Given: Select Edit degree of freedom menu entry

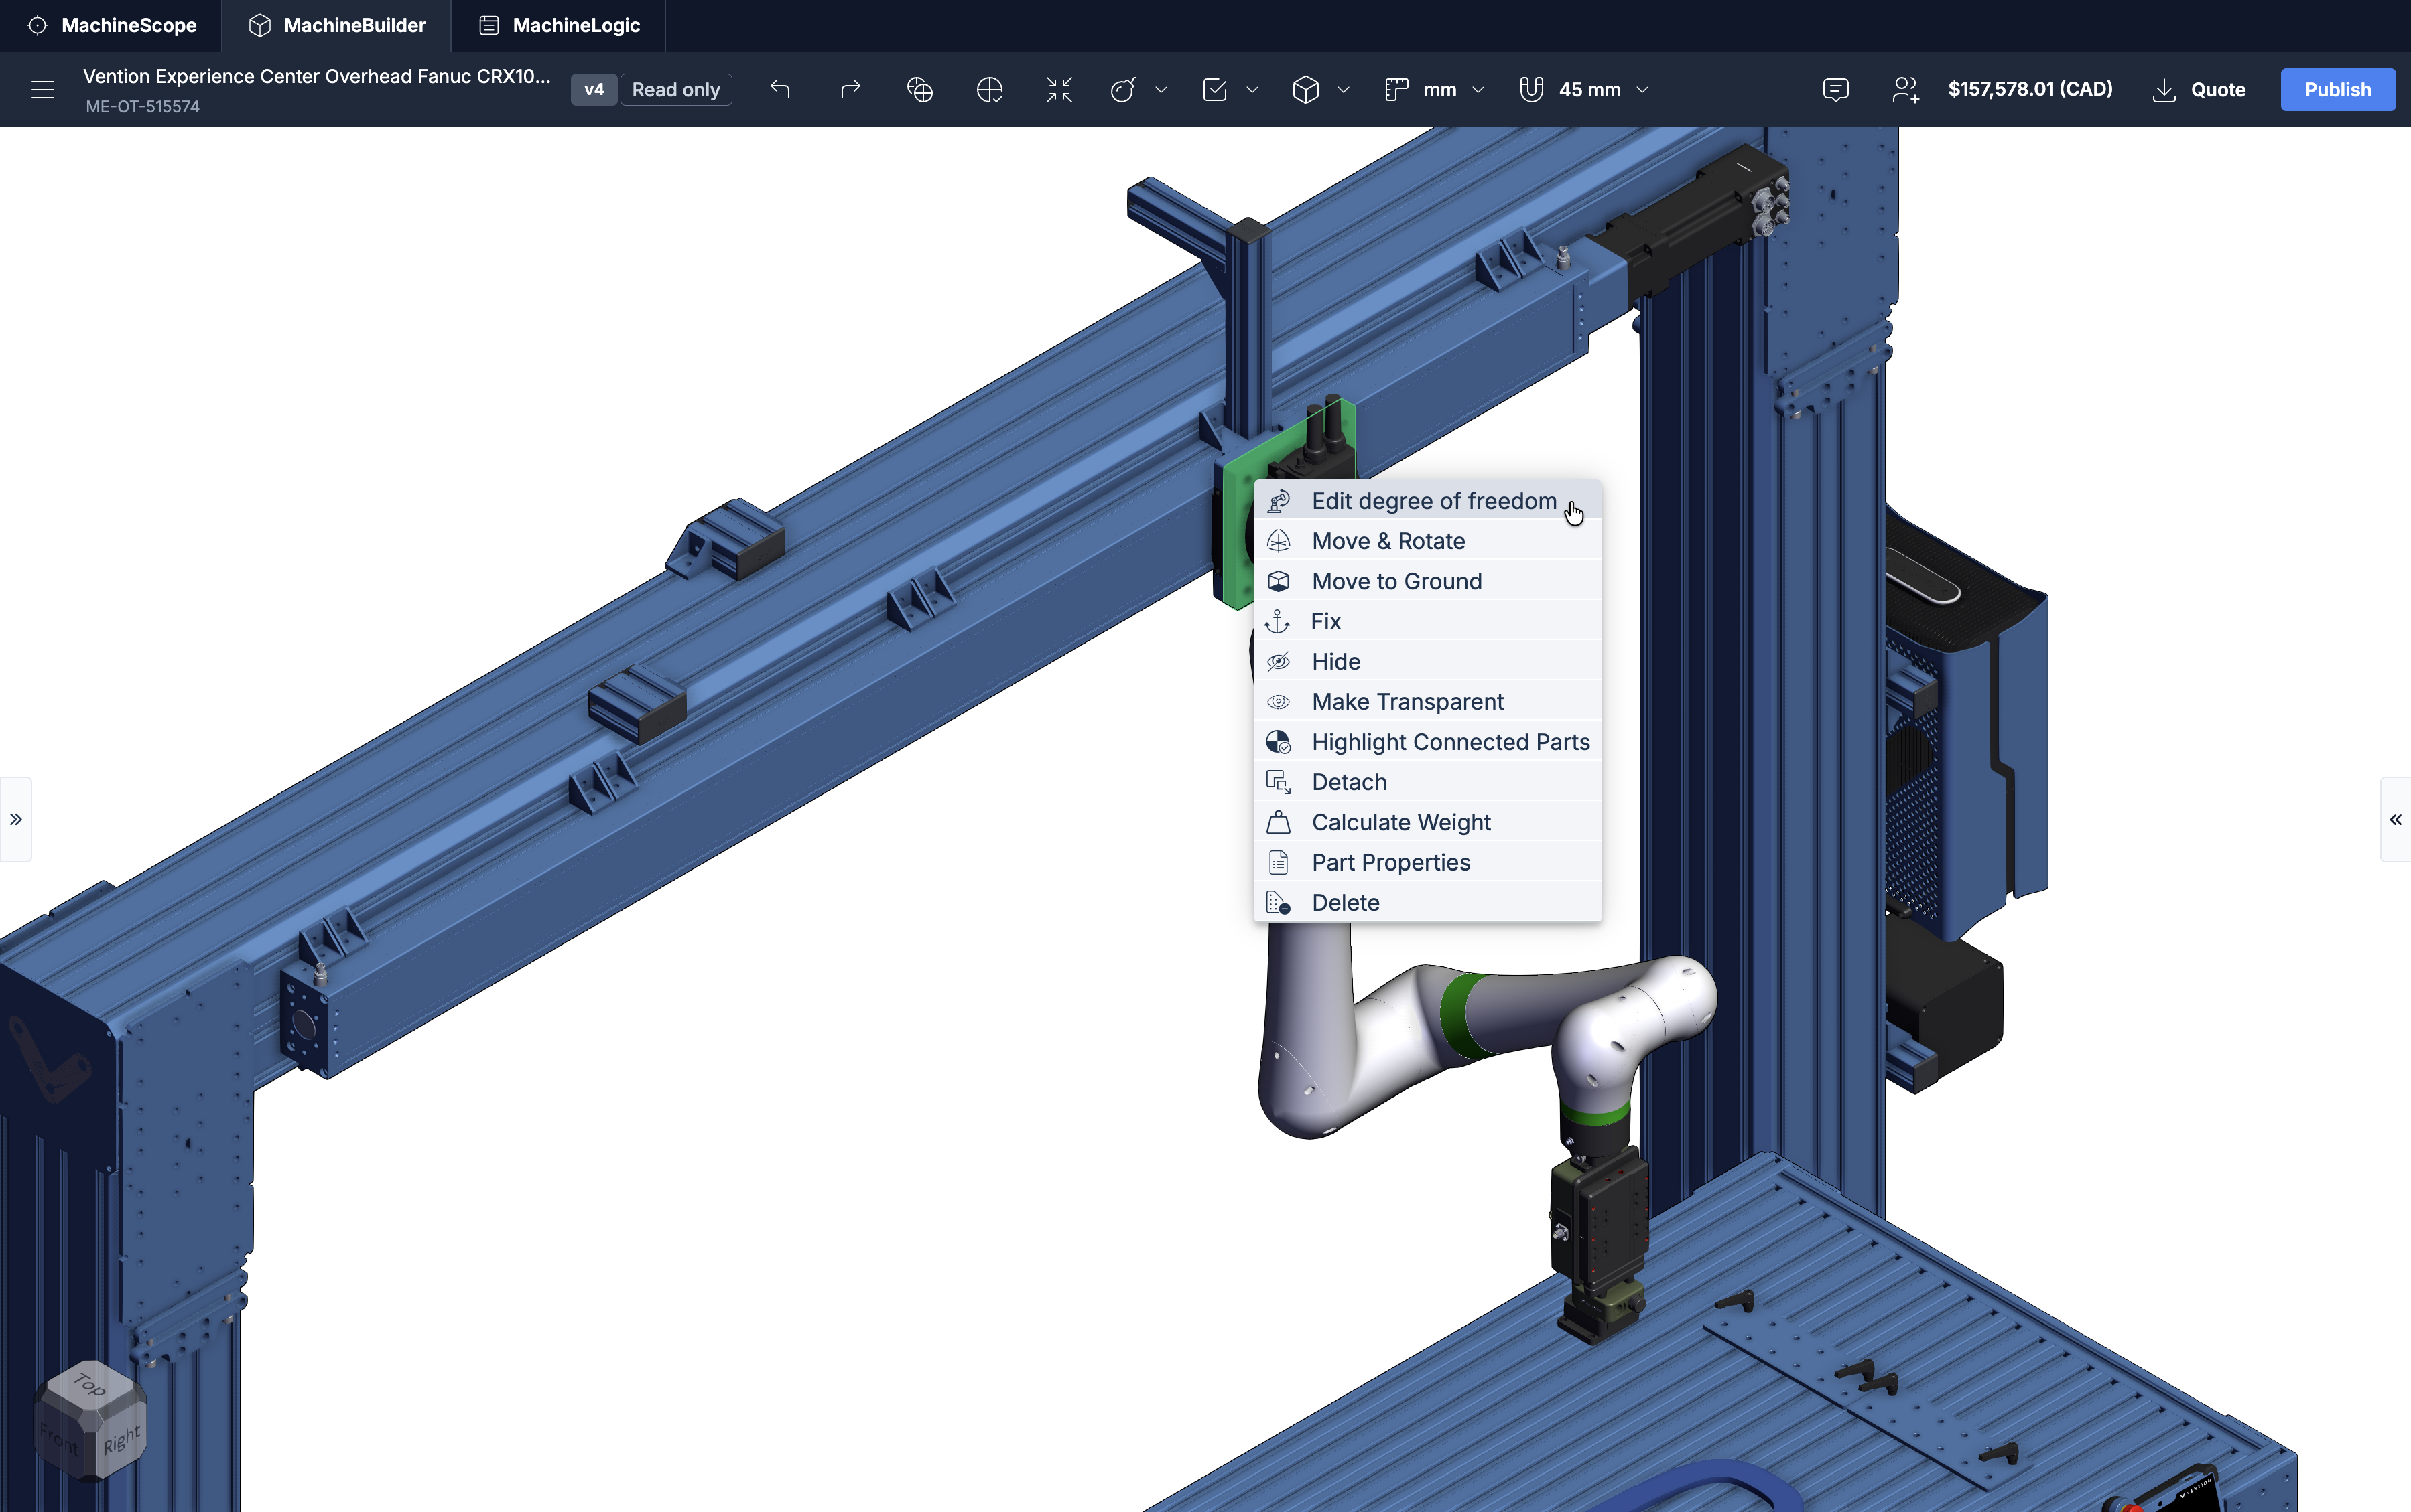Looking at the screenshot, I should (x=1427, y=501).
